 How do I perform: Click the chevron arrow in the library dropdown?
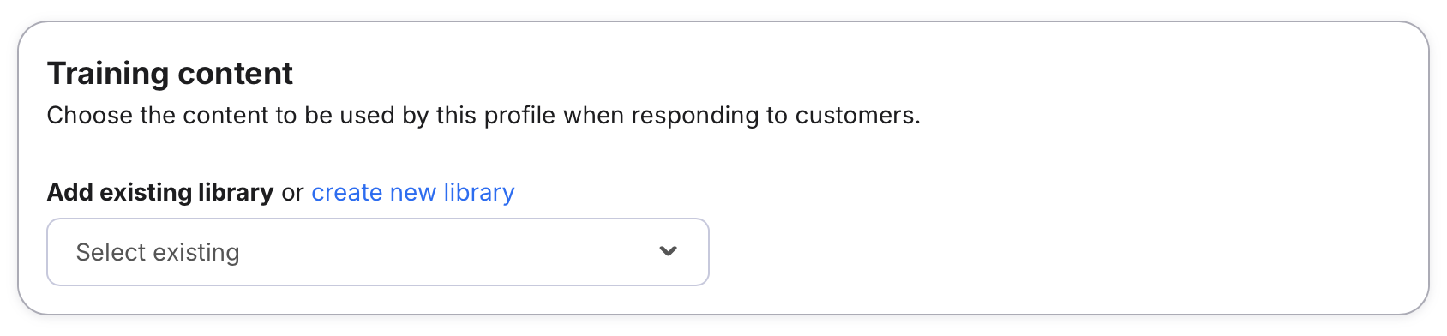click(x=668, y=251)
